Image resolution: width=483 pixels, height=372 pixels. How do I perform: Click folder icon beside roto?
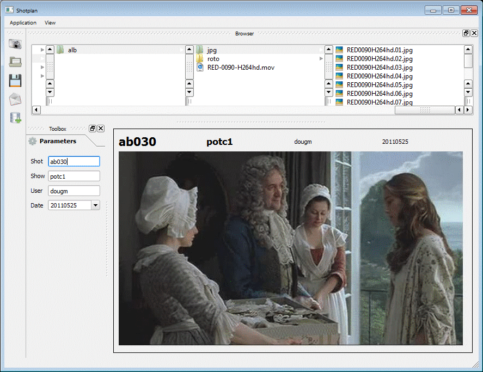click(x=200, y=59)
